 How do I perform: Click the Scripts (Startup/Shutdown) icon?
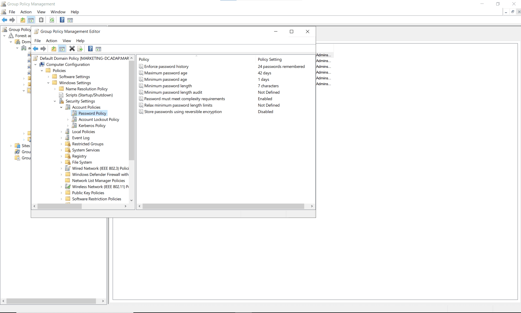pos(62,95)
